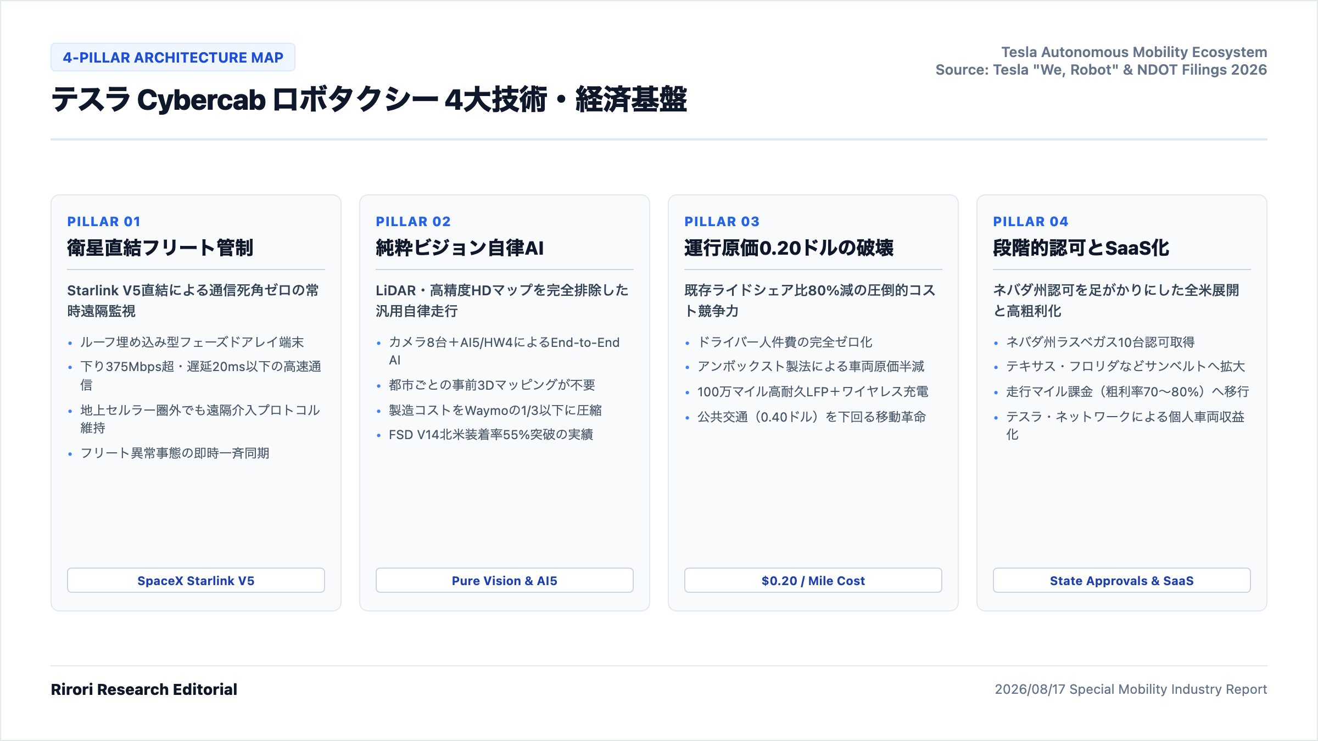
Task: Click the Starlink V5直結 summary paragraph
Action: pyautogui.click(x=193, y=300)
